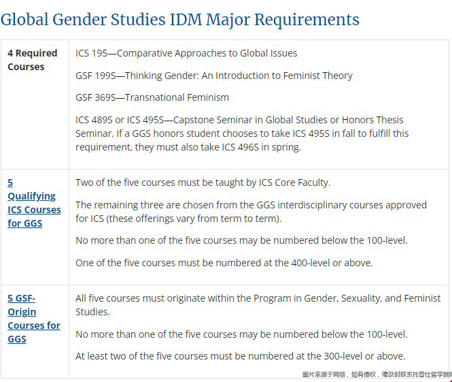Click GSF 369S Transnational Feminism text

click(x=152, y=97)
